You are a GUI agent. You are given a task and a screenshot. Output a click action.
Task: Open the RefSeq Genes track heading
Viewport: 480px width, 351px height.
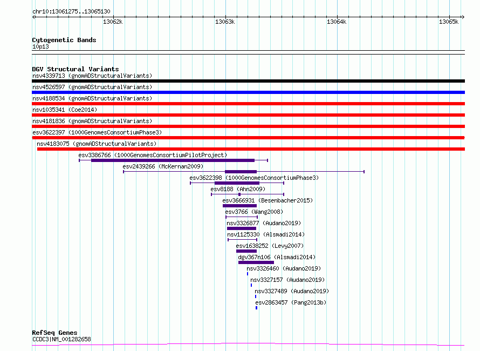(54, 333)
